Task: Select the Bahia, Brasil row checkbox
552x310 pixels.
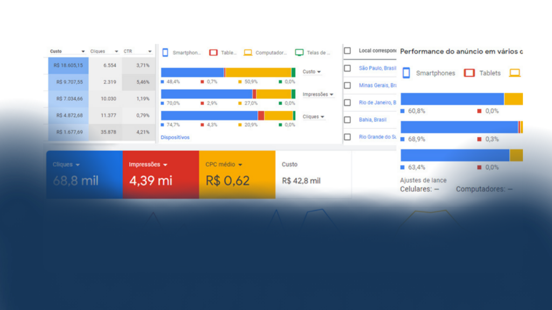Action: (348, 119)
